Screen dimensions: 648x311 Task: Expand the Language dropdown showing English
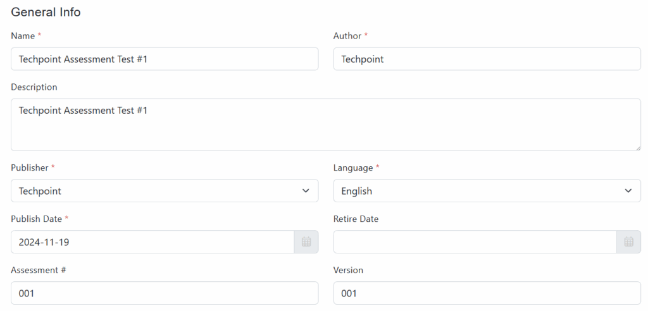(x=487, y=191)
